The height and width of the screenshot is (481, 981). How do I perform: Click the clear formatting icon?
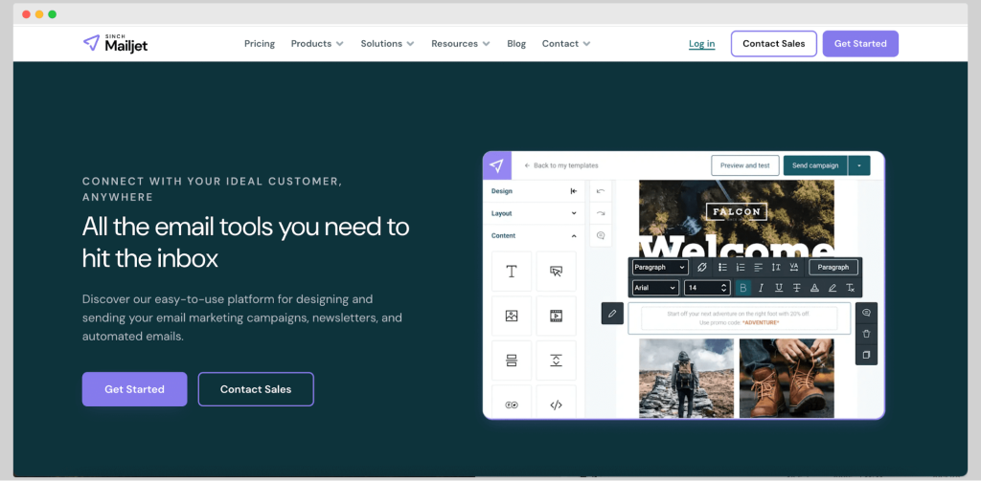(x=851, y=288)
